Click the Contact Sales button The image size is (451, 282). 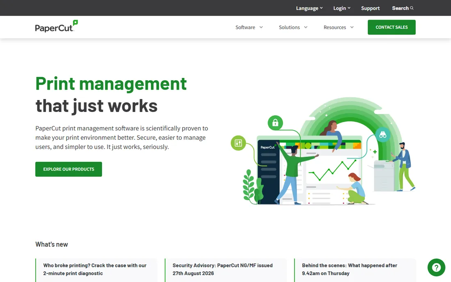pos(392,27)
